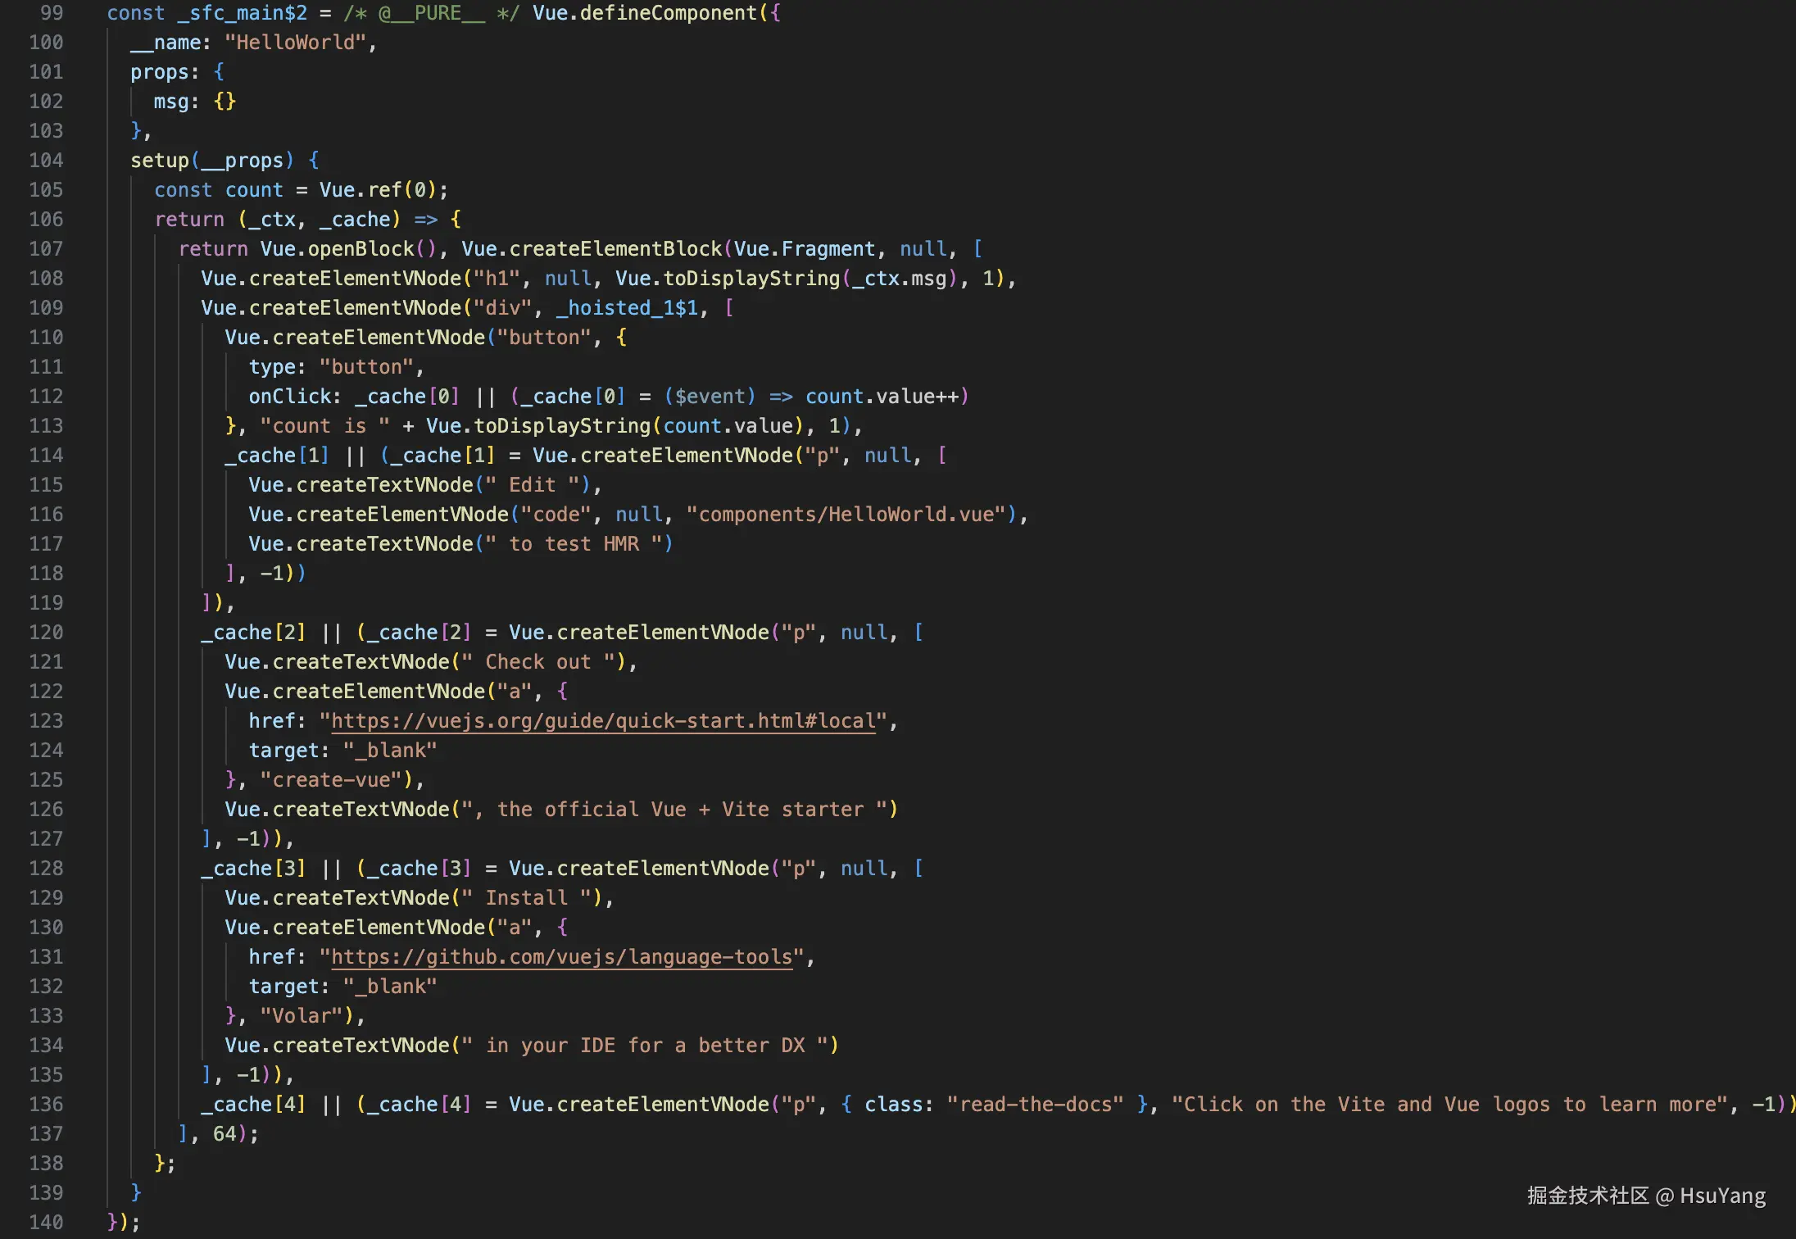Open the vuejs.org quick-start link
Viewport: 1796px width, 1239px height.
[x=603, y=721]
